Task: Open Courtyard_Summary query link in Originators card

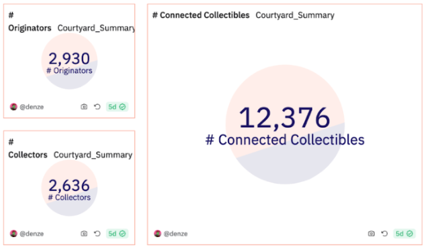Action: pos(96,28)
